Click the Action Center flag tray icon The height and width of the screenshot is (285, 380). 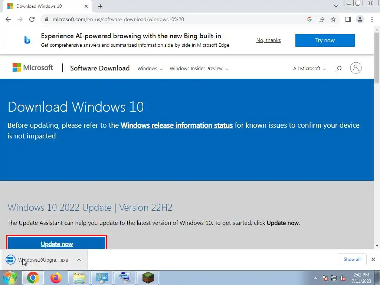pyautogui.click(x=325, y=278)
